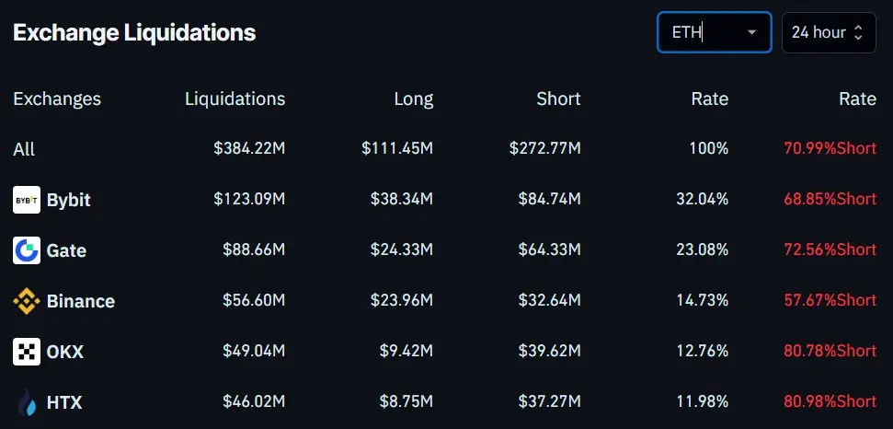Open the Binance exchange name link
The height and width of the screenshot is (429, 893).
[80, 301]
